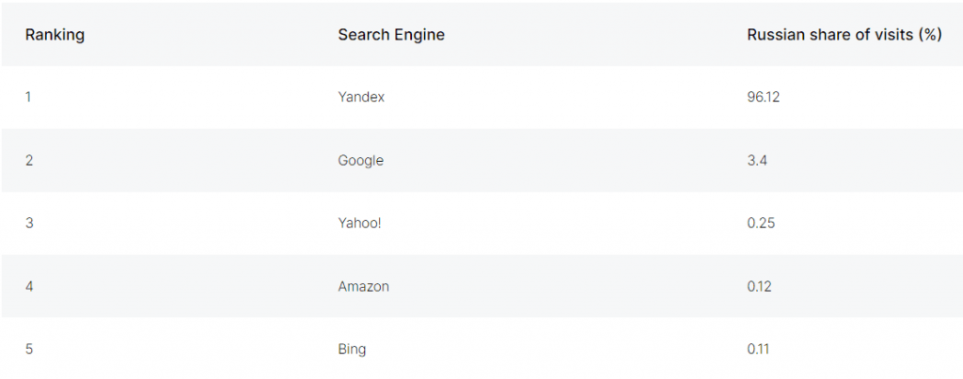Select the Yandex search engine cell
Viewport: 963px width, 379px height.
pyautogui.click(x=361, y=97)
